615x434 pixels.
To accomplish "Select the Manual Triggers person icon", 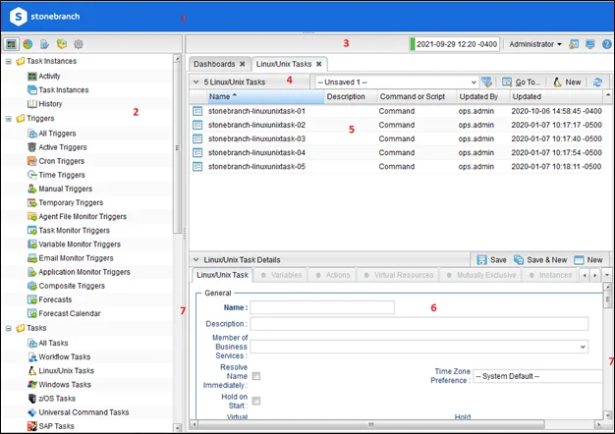I will 32,189.
